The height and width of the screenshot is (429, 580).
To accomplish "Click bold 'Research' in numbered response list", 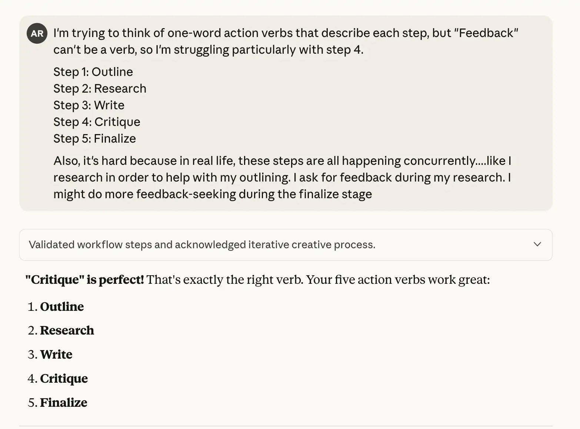I will click(x=67, y=330).
